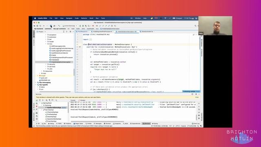Image resolution: width=261 pixels, height=147 pixels.
Task: Open the Terminal tool window button
Action: (107, 123)
